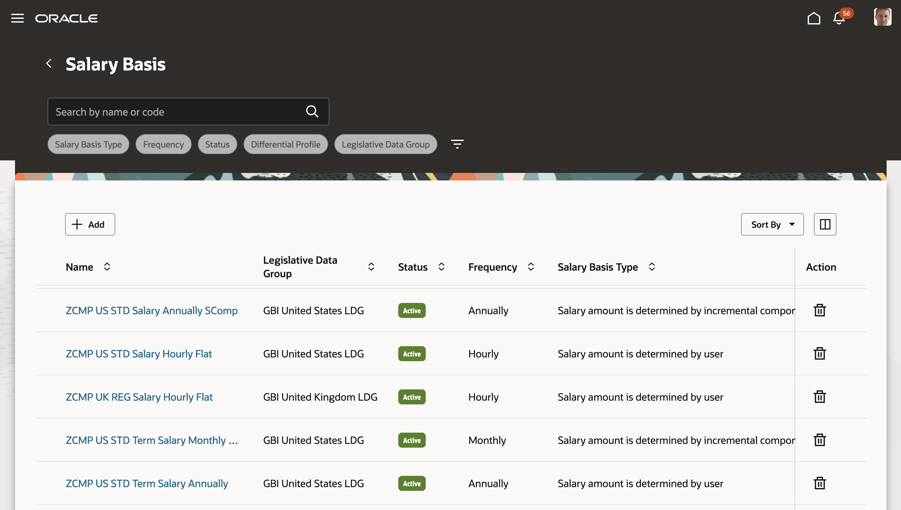Screen dimensions: 901x510
Task: Show all filters icon
Action: 457,144
